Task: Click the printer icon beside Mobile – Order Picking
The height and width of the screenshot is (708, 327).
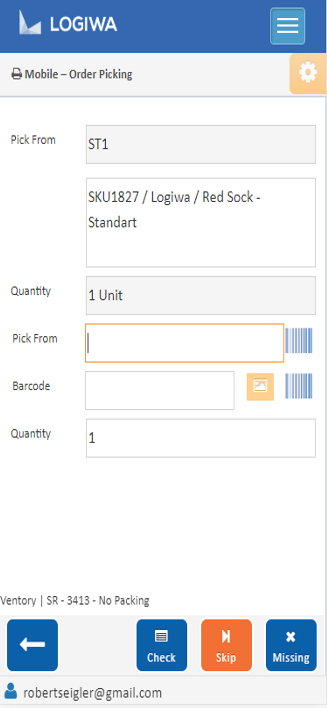Action: point(17,74)
